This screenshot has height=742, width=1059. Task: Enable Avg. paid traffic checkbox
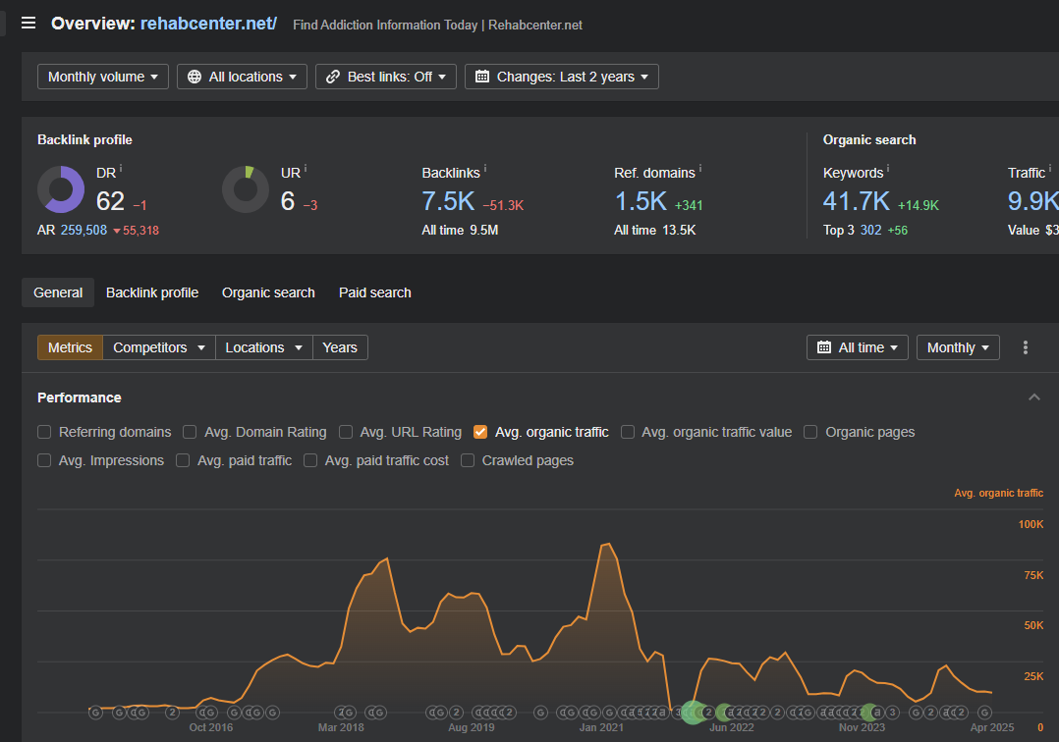click(183, 460)
